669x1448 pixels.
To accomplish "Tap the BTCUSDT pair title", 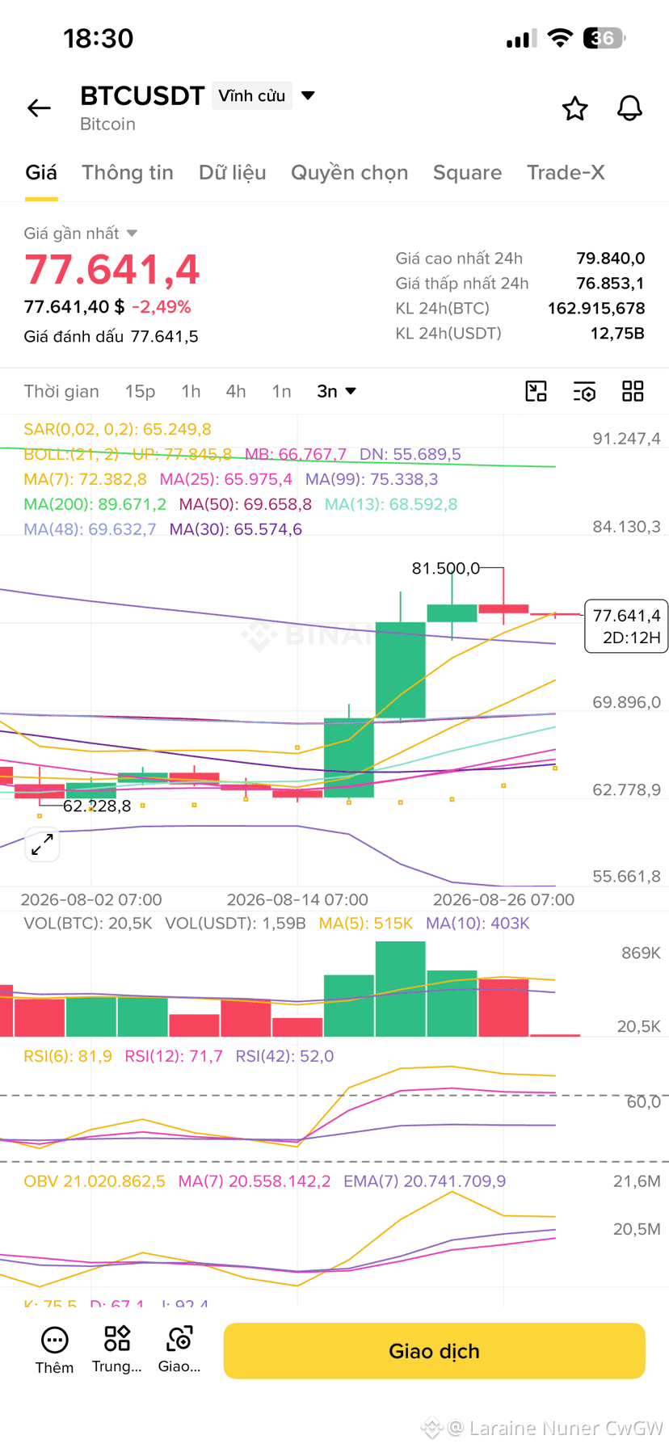I will coord(142,96).
